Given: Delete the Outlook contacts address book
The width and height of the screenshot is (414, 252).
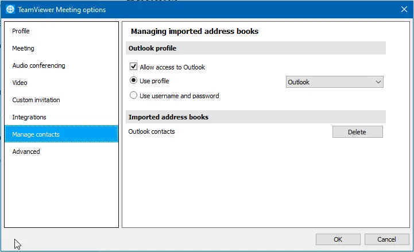Looking at the screenshot, I should coord(358,132).
